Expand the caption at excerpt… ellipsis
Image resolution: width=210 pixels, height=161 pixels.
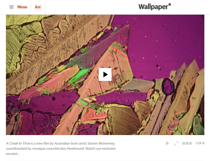(13, 154)
